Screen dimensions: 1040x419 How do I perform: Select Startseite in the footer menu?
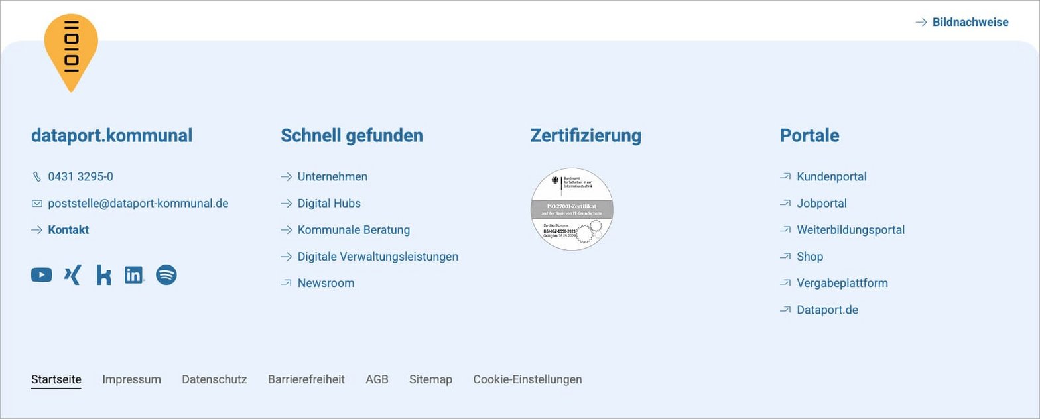56,379
